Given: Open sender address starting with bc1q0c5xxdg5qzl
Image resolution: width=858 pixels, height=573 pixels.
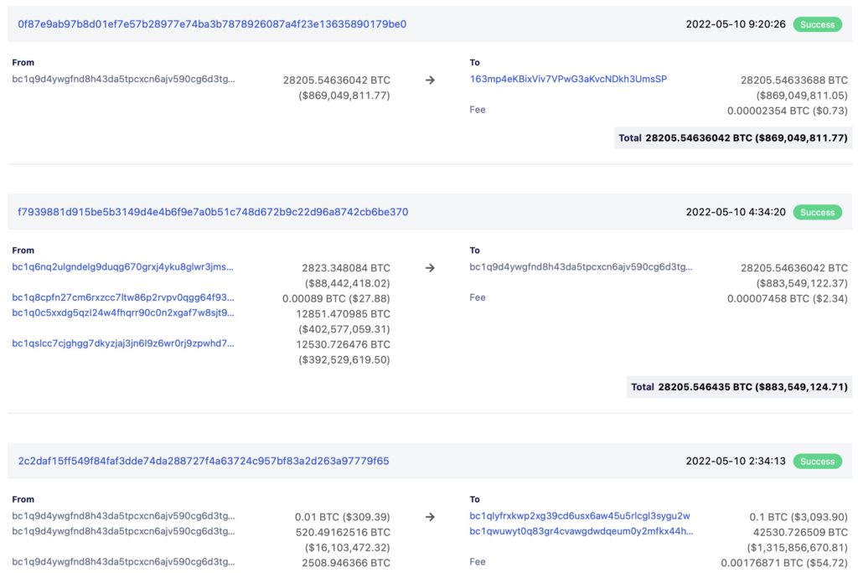Looking at the screenshot, I should (x=123, y=313).
